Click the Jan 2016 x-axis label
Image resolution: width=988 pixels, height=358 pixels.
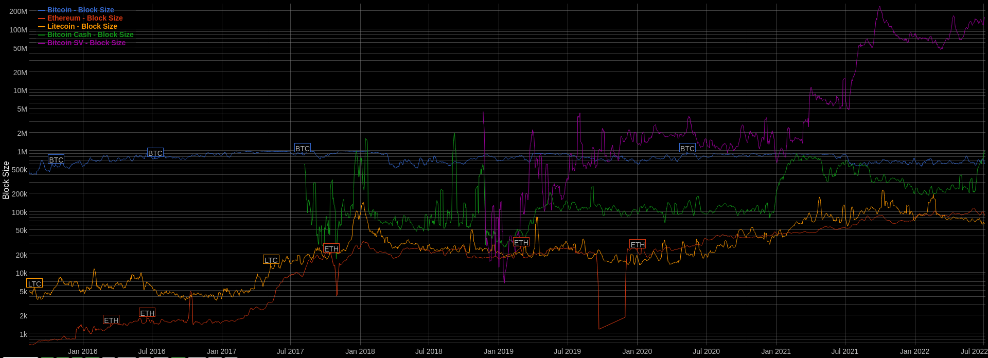point(83,351)
